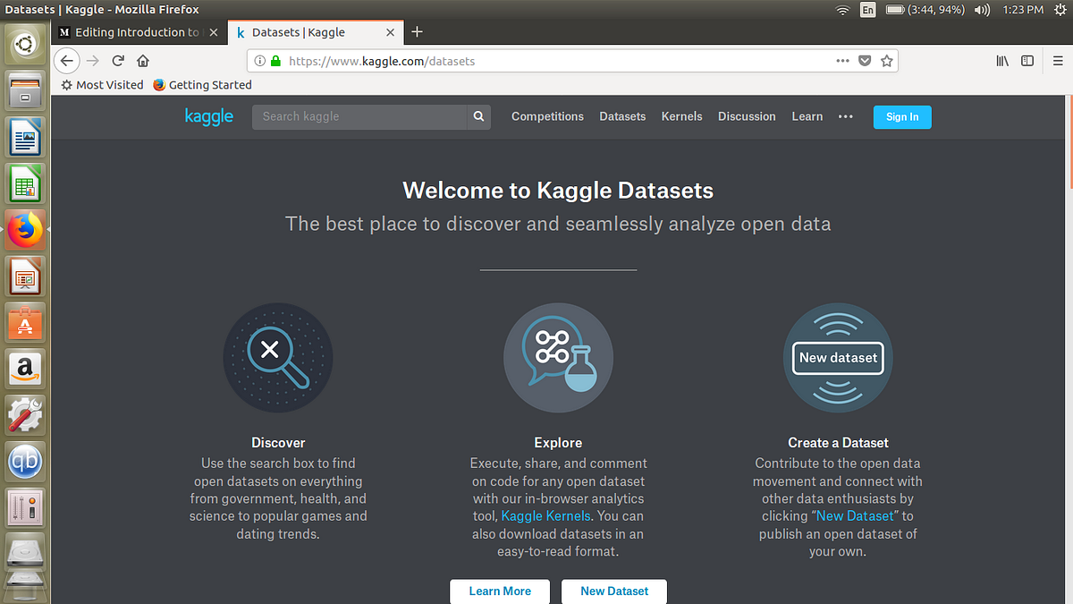Viewport: 1073px width, 604px height.
Task: Open the Kaggle overflow menu with three dots
Action: tap(845, 116)
